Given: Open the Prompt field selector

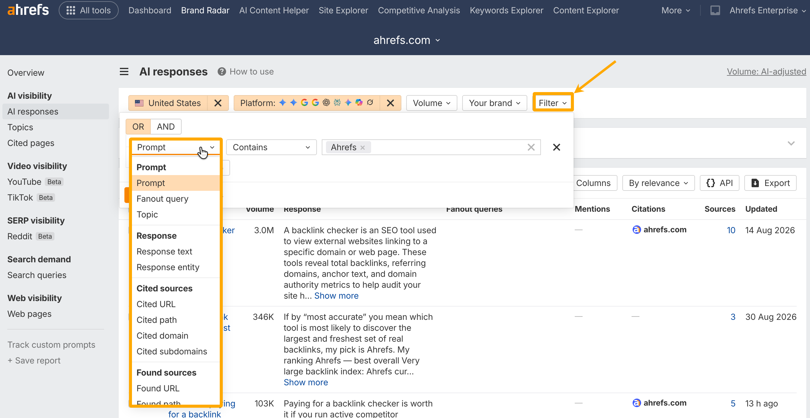Looking at the screenshot, I should tap(176, 147).
